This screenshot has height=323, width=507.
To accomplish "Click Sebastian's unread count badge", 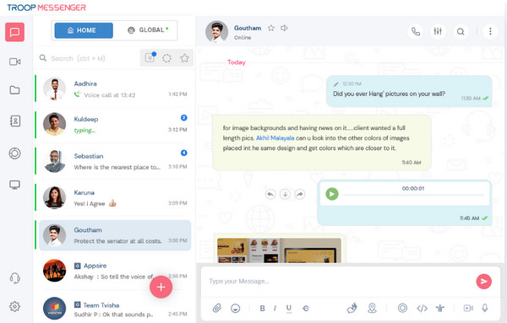I will tap(183, 153).
